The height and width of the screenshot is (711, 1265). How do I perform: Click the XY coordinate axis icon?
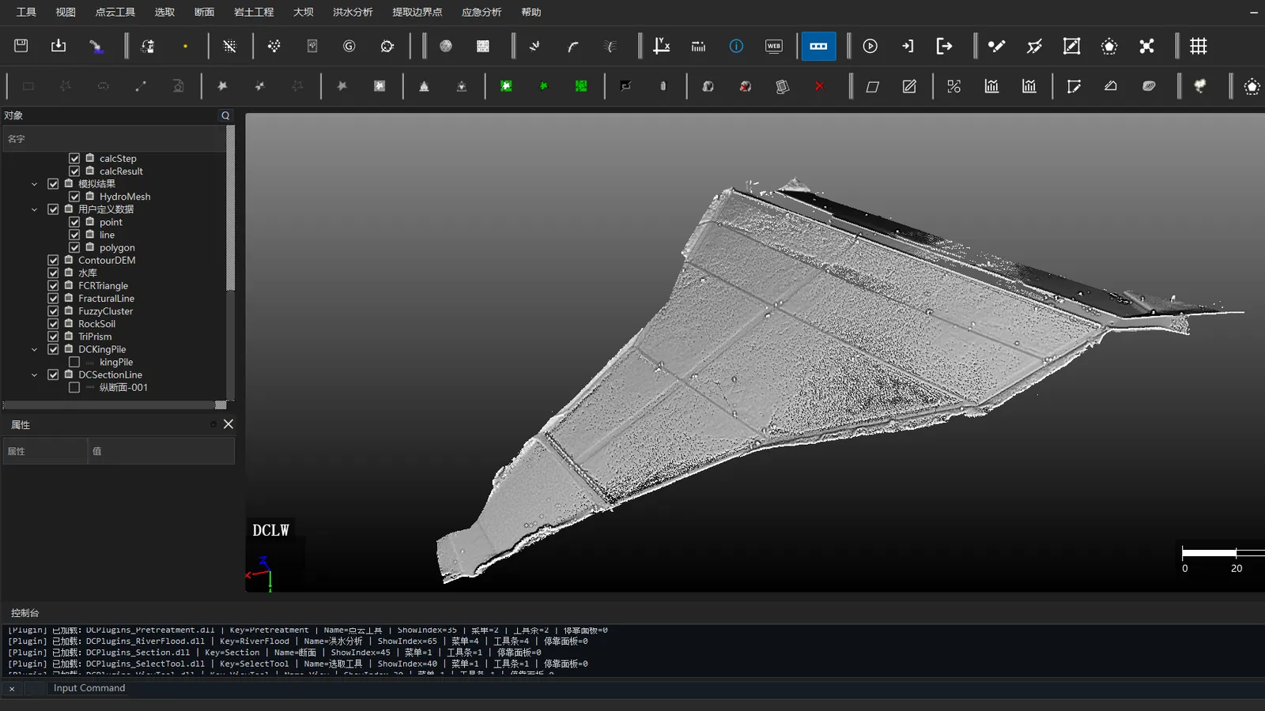pyautogui.click(x=662, y=46)
